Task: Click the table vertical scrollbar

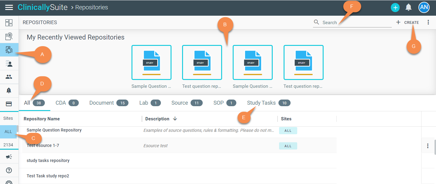Action: [x=434, y=147]
